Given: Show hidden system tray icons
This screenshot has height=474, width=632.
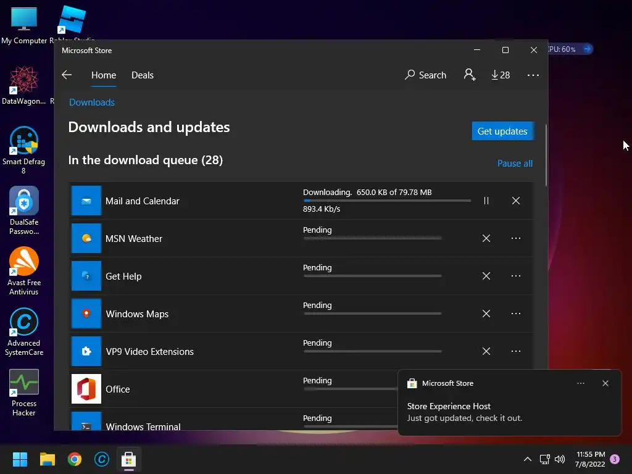Looking at the screenshot, I should coord(527,459).
